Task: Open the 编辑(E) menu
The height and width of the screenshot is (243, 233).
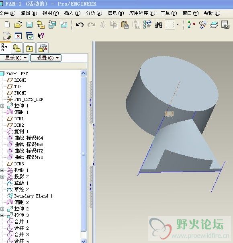Action: (x=29, y=13)
